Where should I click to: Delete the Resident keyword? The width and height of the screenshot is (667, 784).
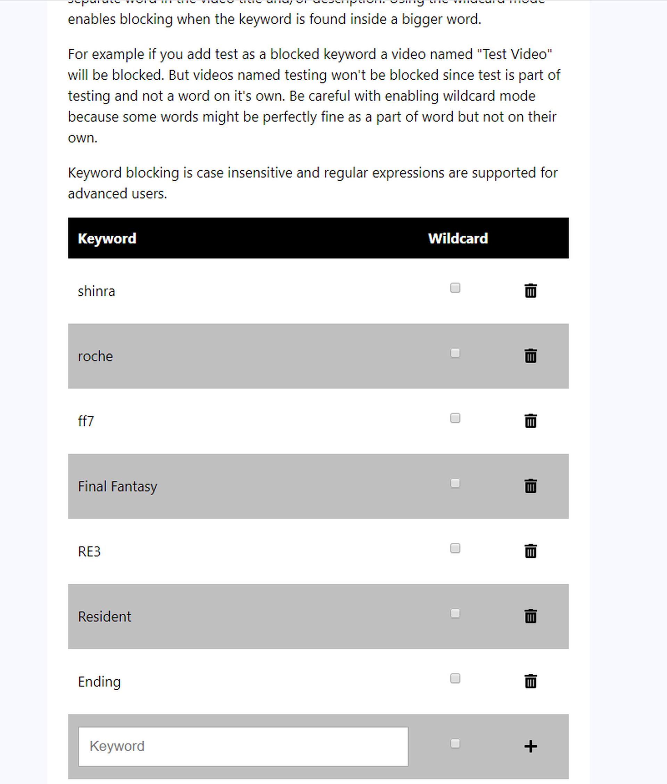pos(530,616)
